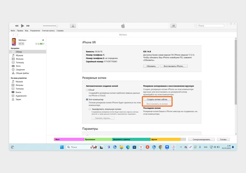This screenshot has width=246, height=173.
Task: Click the Синхронизировать button
Action: click(201, 139)
